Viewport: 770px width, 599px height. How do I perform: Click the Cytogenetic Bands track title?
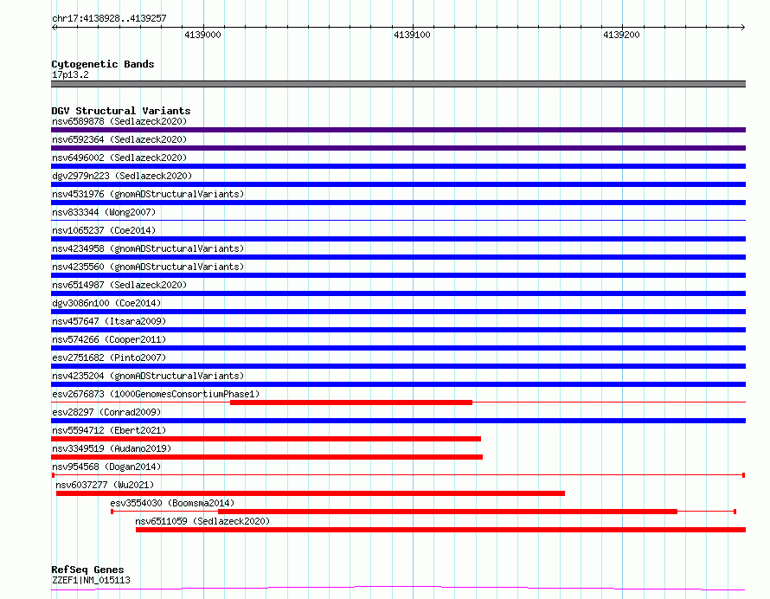coord(103,64)
